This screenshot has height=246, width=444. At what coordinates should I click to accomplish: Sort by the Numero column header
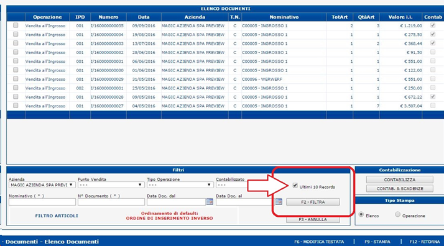[x=108, y=17]
